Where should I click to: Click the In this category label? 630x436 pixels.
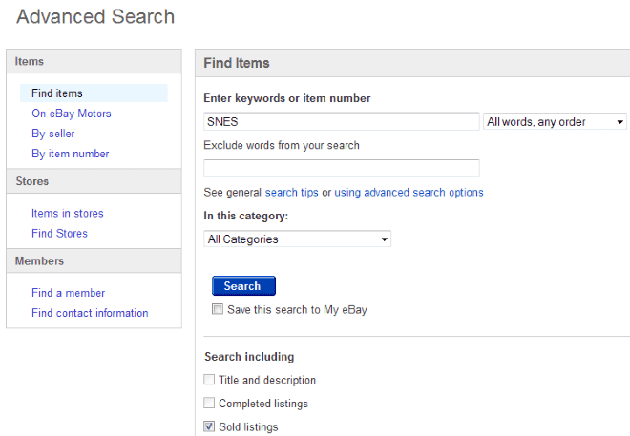pos(246,216)
